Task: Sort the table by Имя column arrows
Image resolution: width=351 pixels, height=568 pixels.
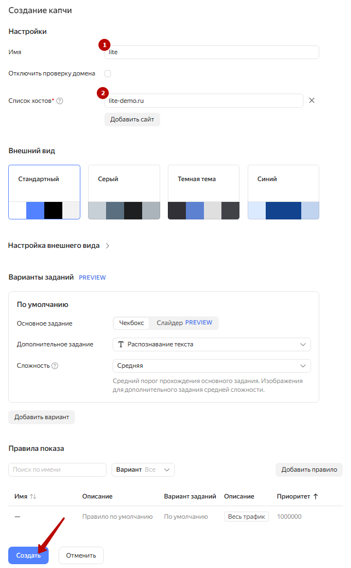Action: [x=33, y=496]
